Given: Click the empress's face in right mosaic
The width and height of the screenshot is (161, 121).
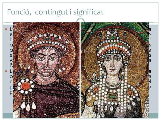Looking at the screenshot, I should [113, 64].
